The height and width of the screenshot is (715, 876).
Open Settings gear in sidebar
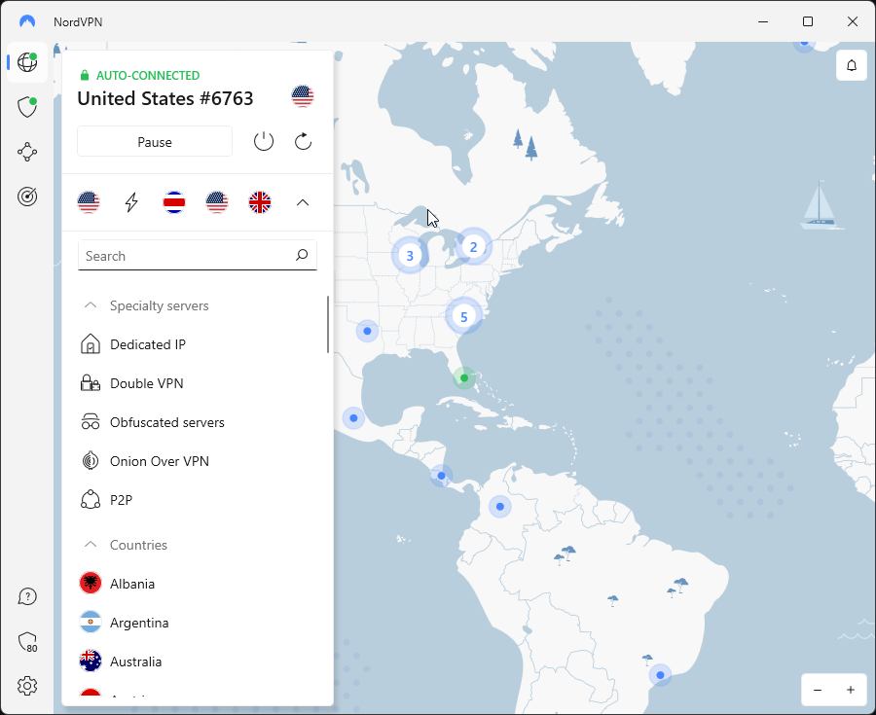pos(27,686)
